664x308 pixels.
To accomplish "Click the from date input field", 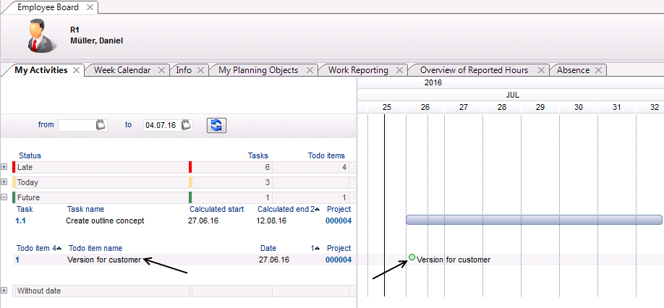I will click(x=77, y=125).
